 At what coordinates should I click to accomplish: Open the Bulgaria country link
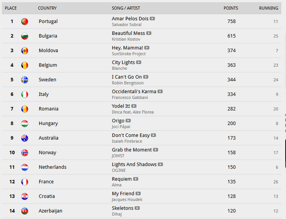[48, 36]
